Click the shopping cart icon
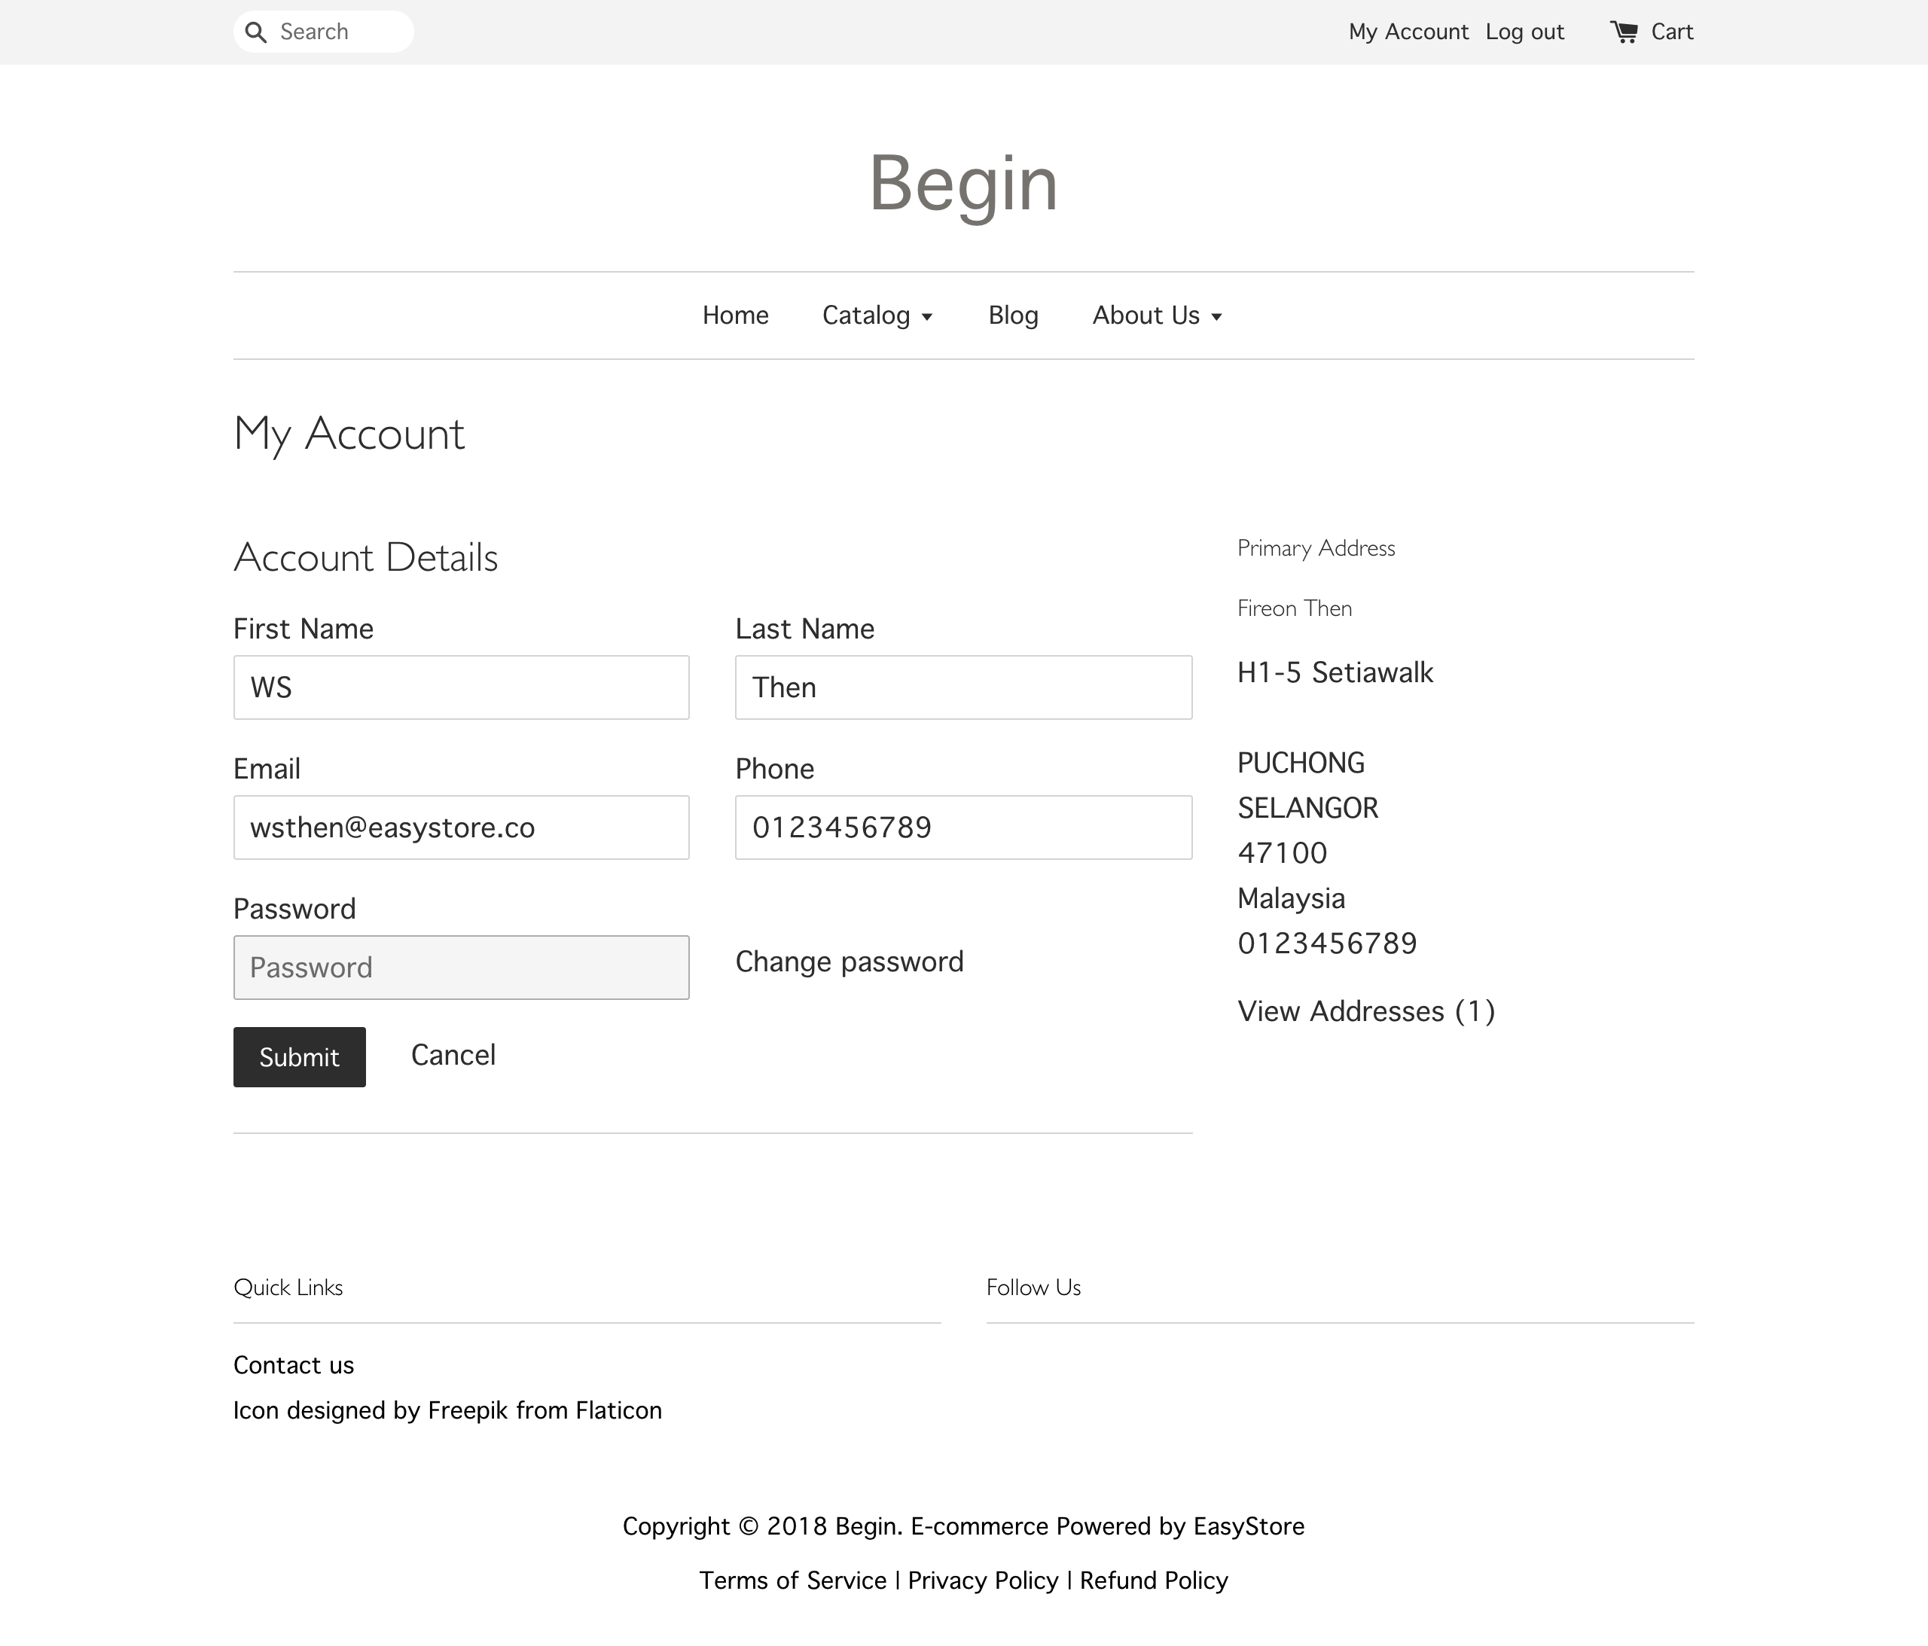 tap(1624, 32)
